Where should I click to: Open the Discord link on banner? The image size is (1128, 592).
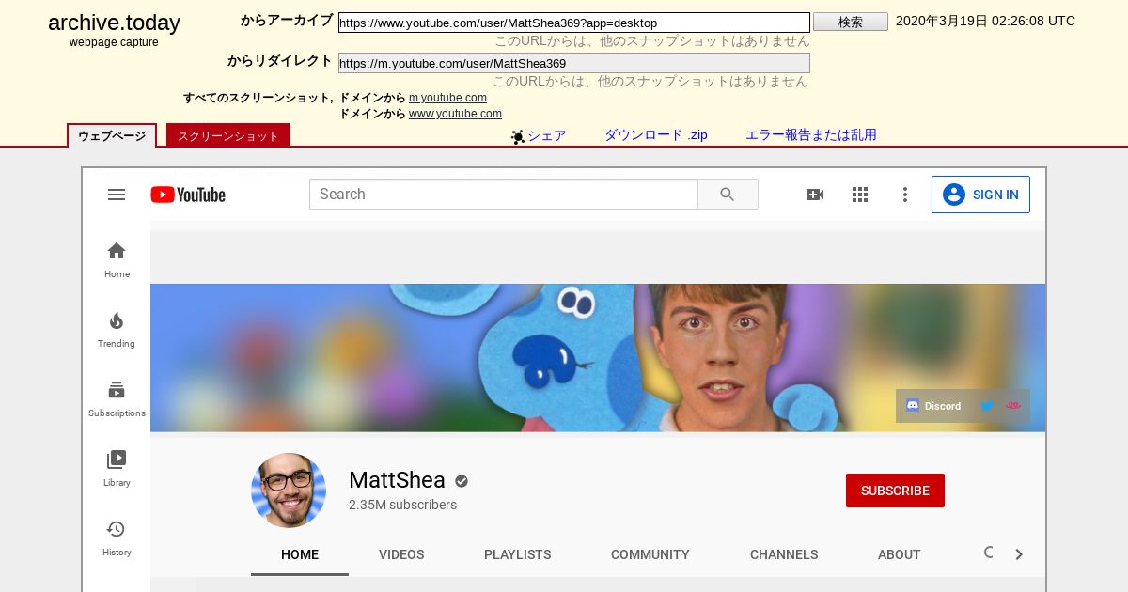933,406
